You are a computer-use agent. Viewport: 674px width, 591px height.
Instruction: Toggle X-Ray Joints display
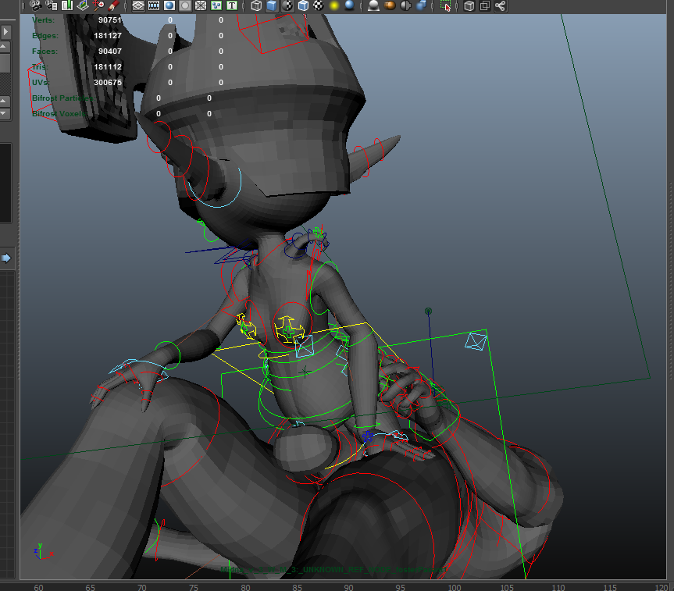(x=500, y=5)
